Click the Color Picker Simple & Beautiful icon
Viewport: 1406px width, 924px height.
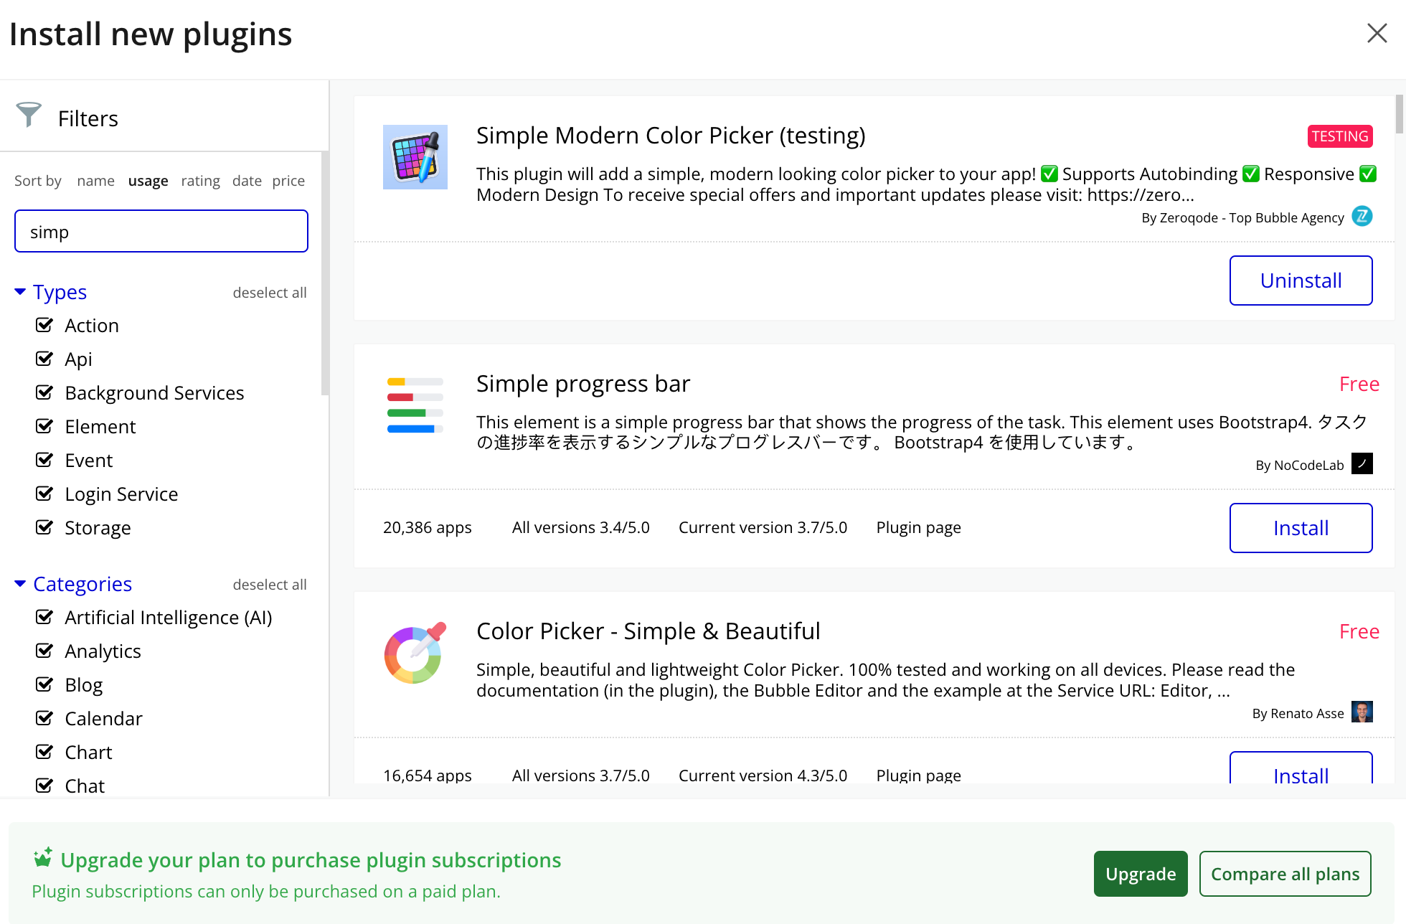(415, 653)
